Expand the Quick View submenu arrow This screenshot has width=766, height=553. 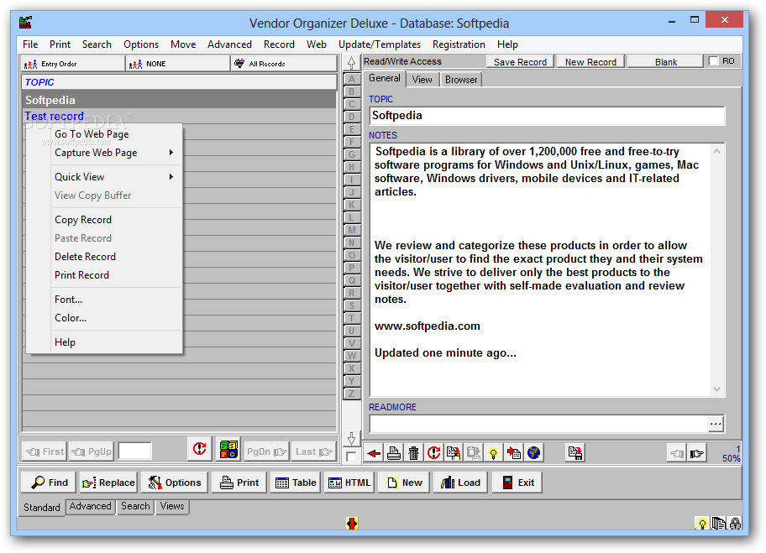171,177
